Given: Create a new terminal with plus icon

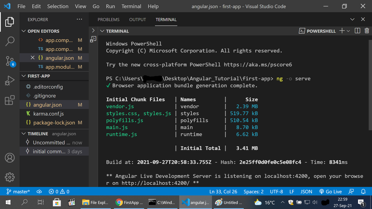Looking at the screenshot, I should (x=342, y=31).
